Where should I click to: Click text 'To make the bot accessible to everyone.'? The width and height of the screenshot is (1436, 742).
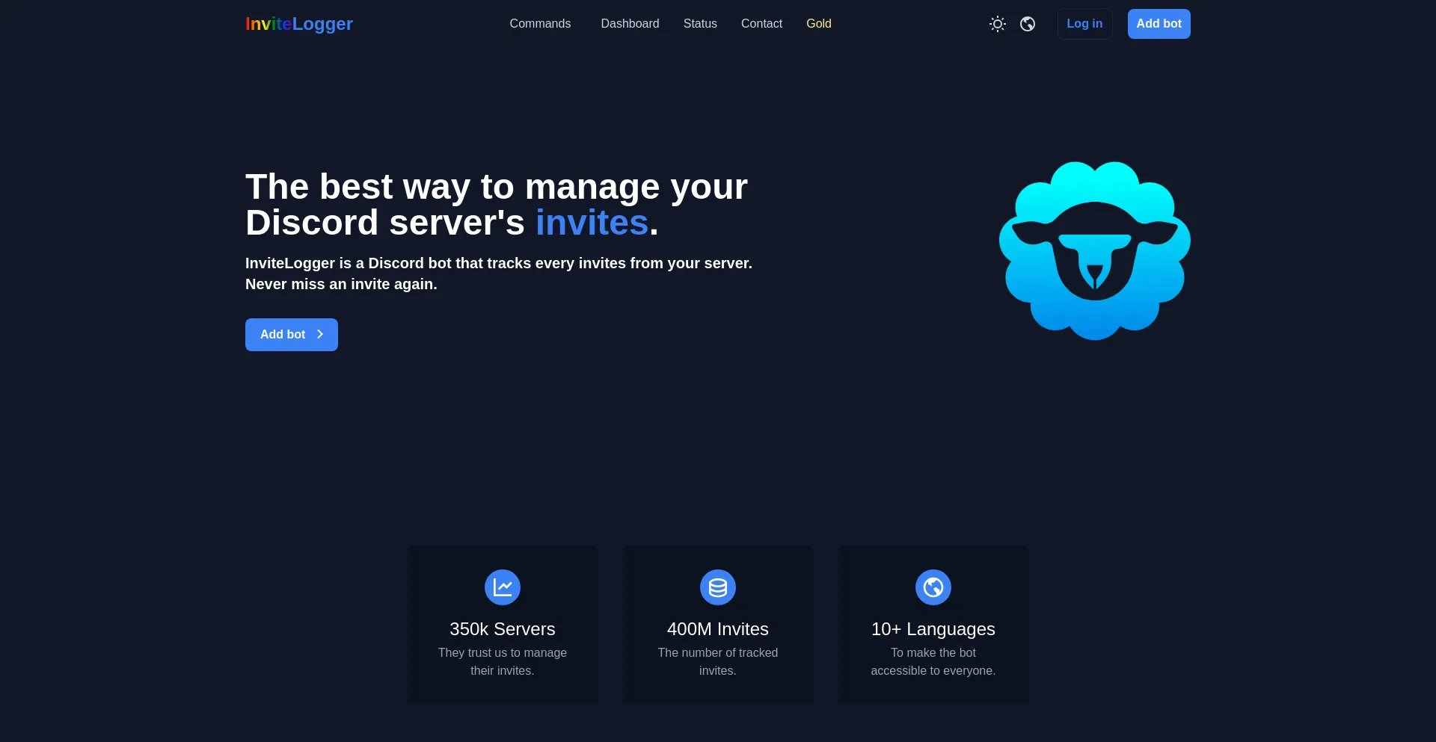(933, 662)
